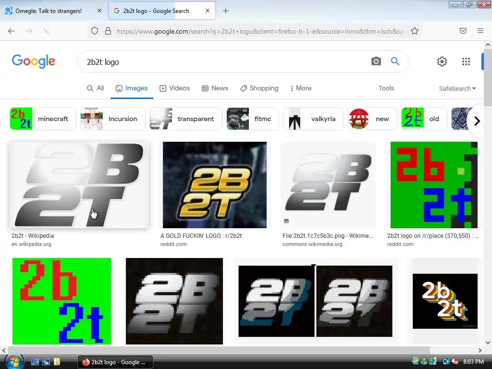Click the en.wikipedia.org source link

click(31, 244)
